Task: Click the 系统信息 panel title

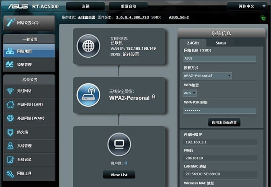Action: 221,33
